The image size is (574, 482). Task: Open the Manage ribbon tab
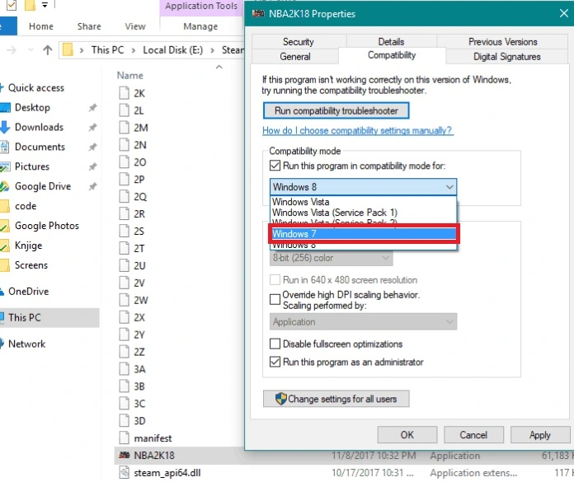tap(200, 26)
